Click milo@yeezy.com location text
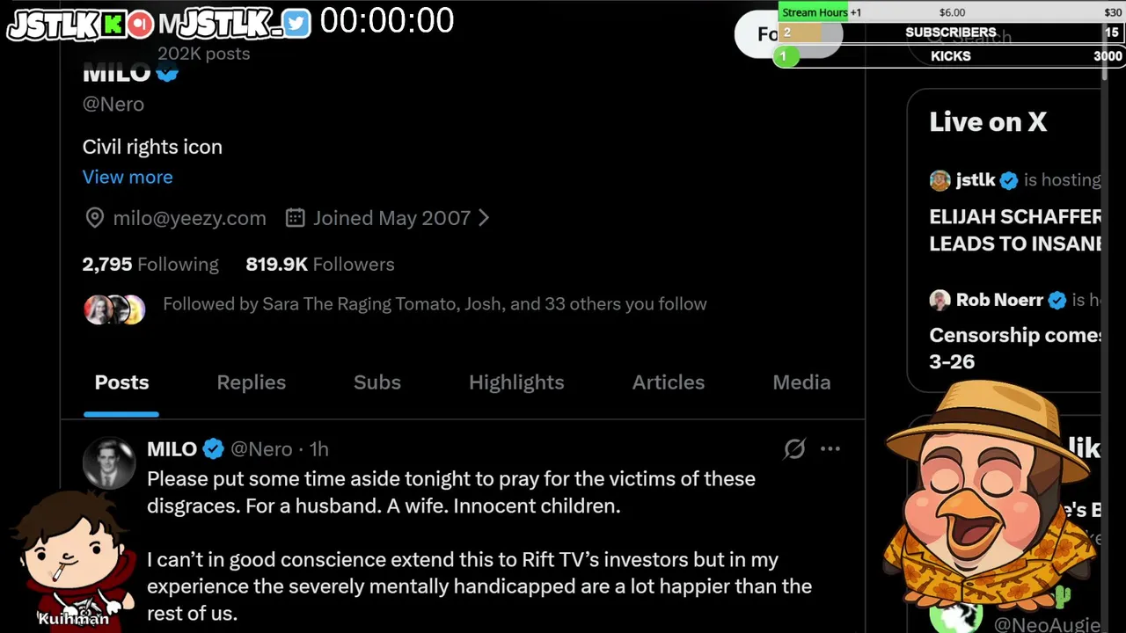The image size is (1126, 633). point(189,218)
